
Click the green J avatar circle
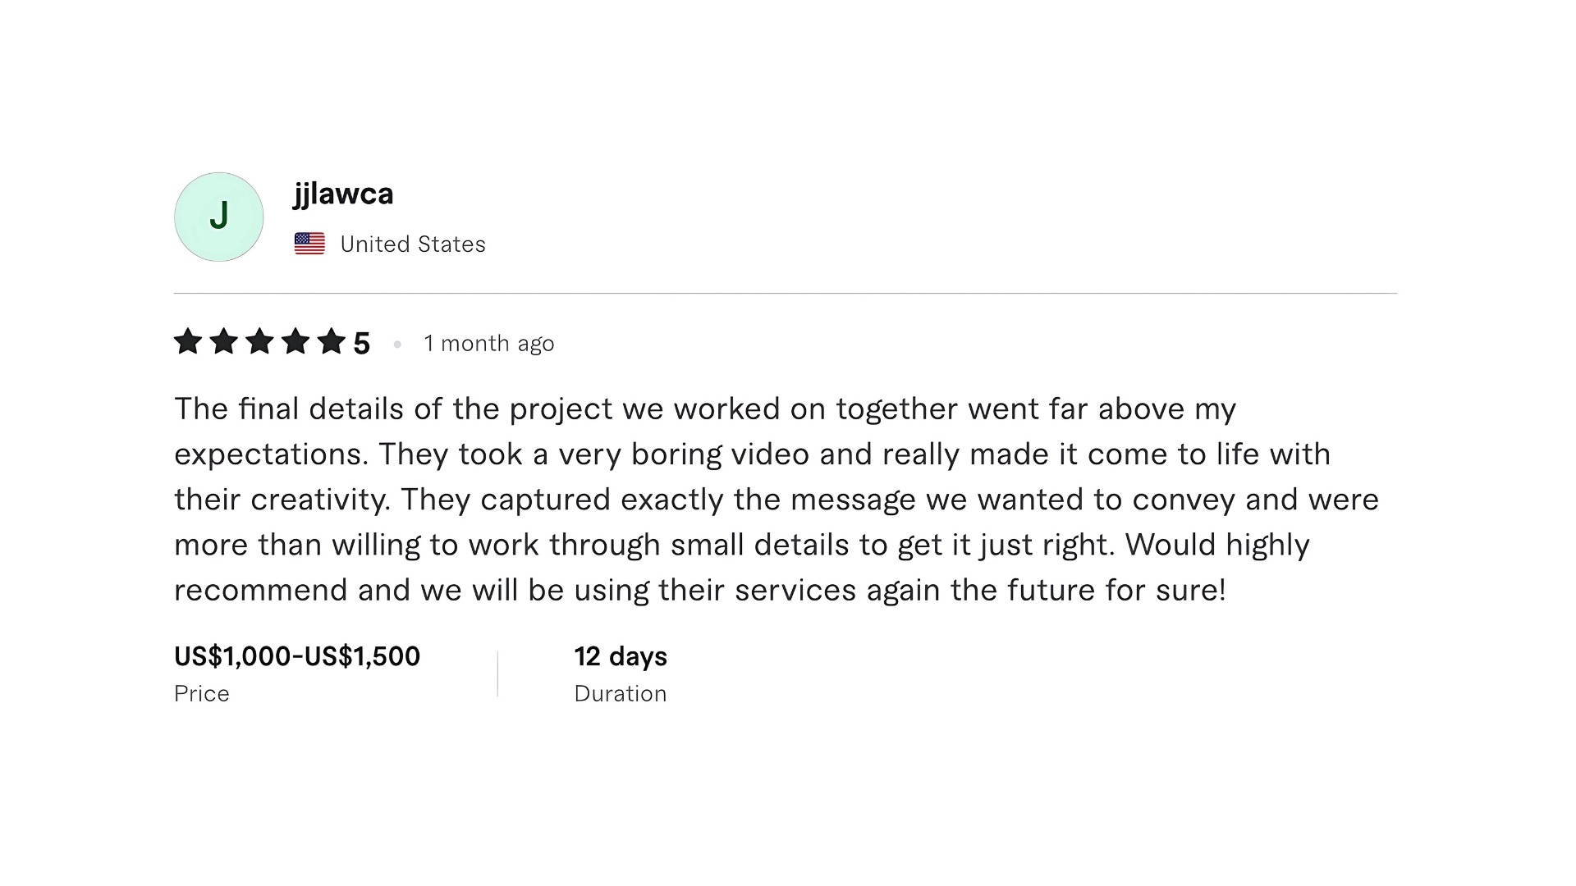tap(218, 217)
